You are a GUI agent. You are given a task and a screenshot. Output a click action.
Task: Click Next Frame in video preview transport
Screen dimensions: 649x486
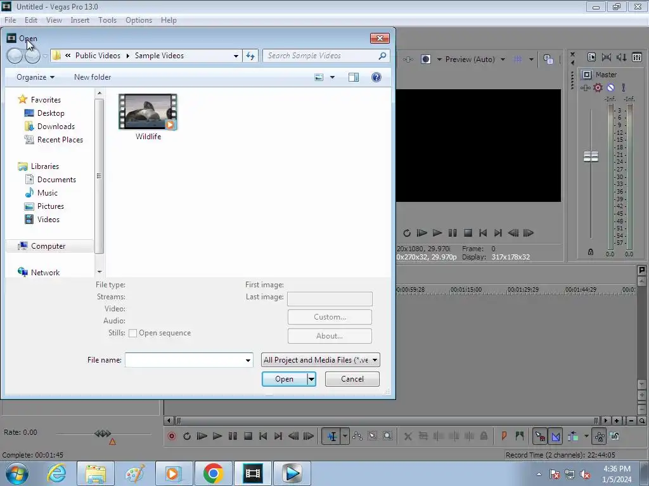click(x=529, y=233)
